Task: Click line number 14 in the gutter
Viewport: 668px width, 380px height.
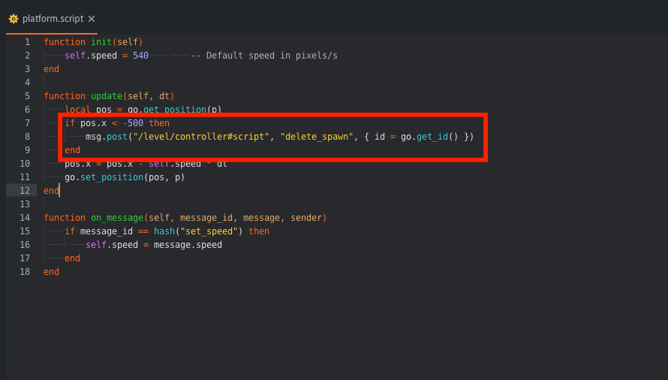Action: [25, 218]
